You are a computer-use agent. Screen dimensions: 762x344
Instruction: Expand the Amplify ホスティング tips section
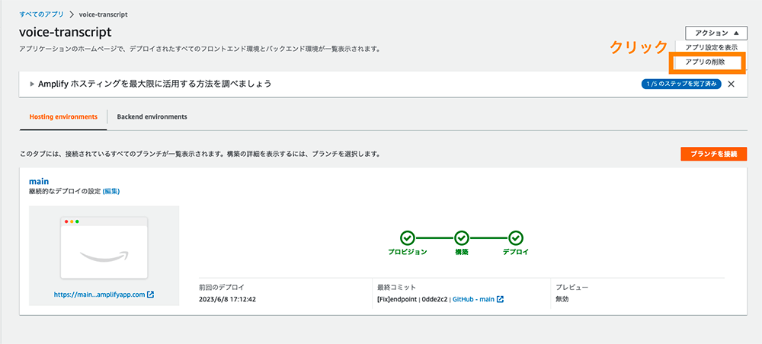pos(33,84)
